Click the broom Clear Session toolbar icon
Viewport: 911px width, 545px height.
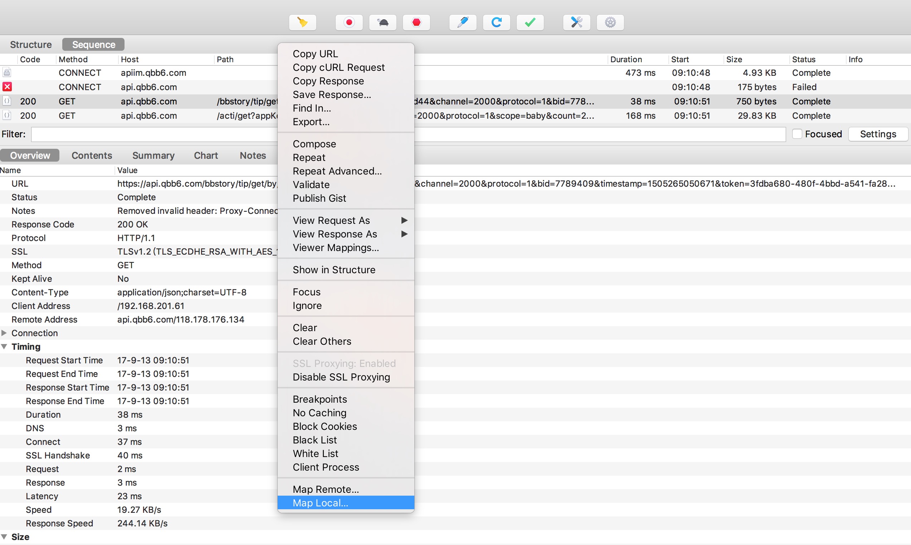(x=302, y=23)
